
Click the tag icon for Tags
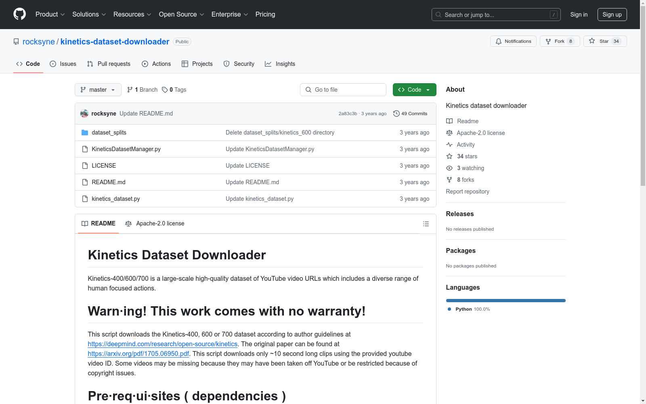tap(165, 90)
